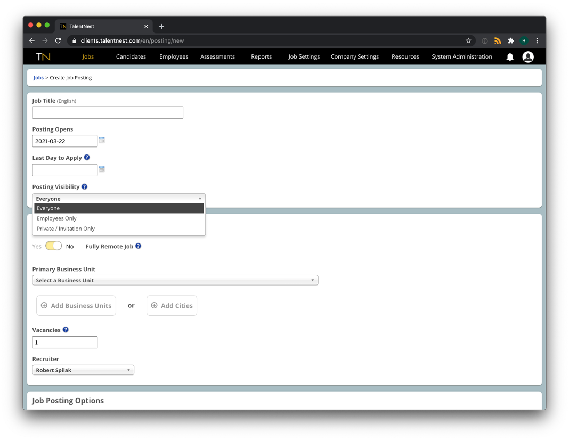Click inside the Job Title input field
The image size is (569, 440).
[107, 112]
